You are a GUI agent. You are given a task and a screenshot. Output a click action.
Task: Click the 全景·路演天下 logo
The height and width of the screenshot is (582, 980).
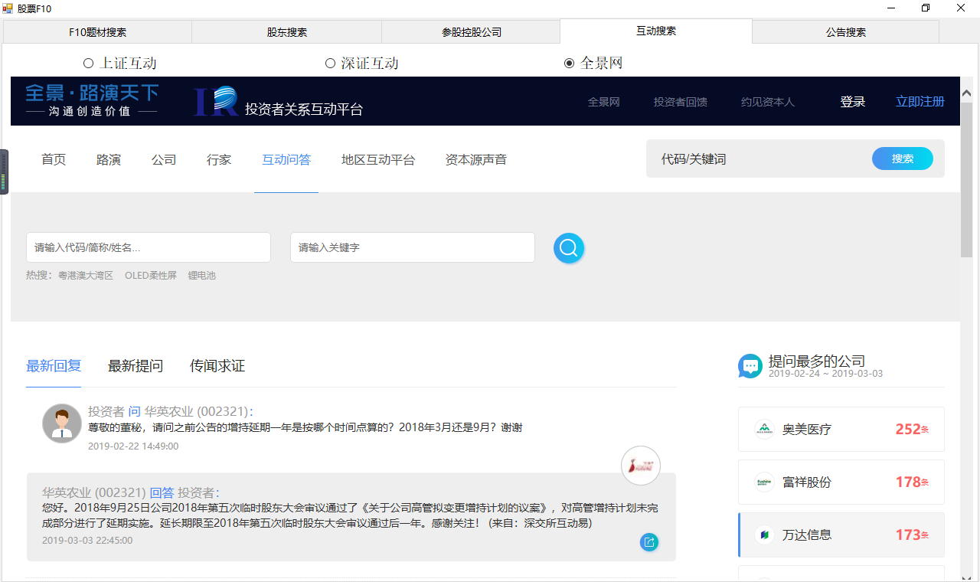92,100
